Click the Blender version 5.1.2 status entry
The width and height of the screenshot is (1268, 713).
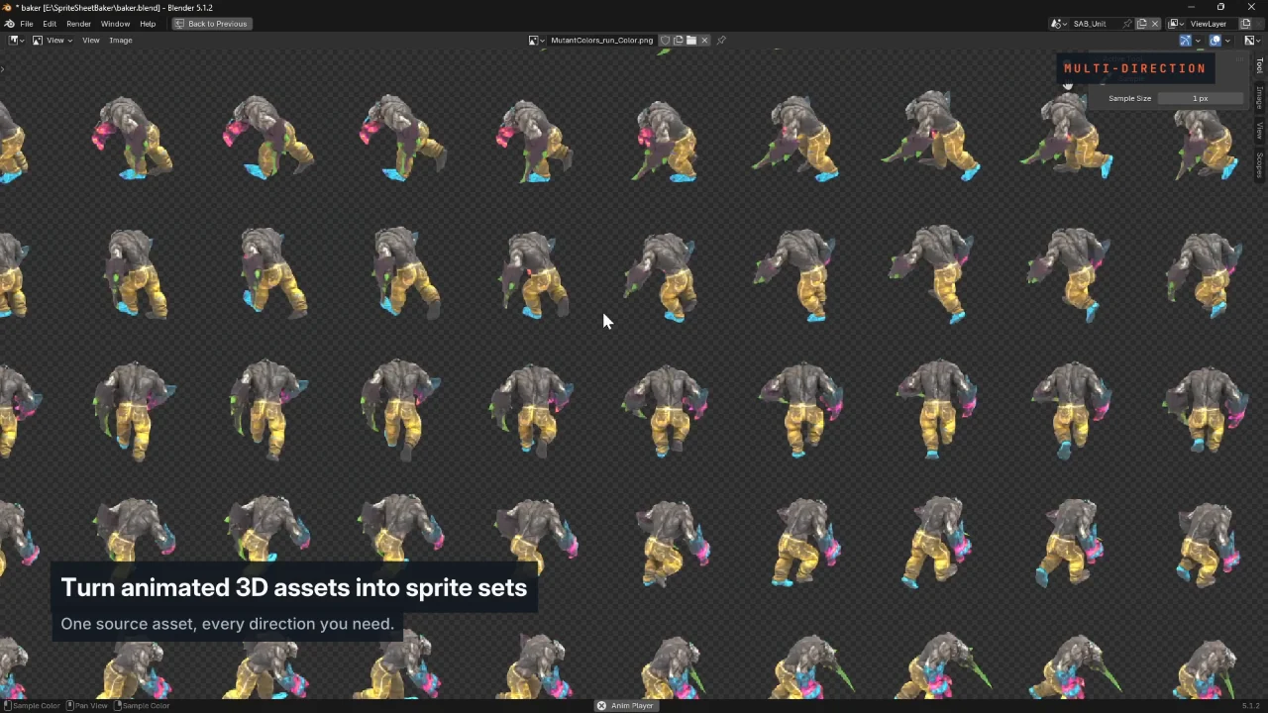1251,706
